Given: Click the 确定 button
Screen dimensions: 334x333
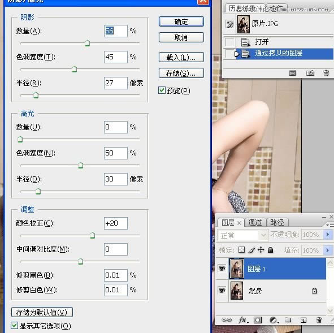Looking at the screenshot, I should (181, 21).
